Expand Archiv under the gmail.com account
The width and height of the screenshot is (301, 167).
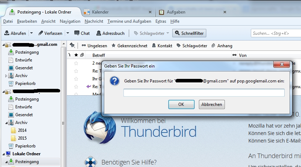tap(6, 76)
